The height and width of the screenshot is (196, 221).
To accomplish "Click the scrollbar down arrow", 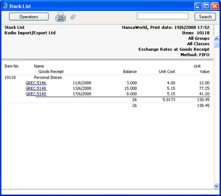I will (216, 186).
